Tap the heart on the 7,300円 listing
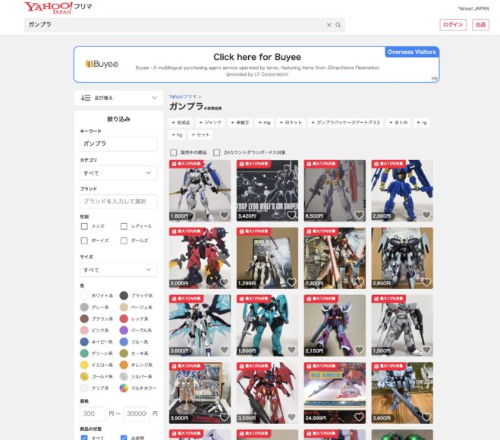 click(x=359, y=282)
